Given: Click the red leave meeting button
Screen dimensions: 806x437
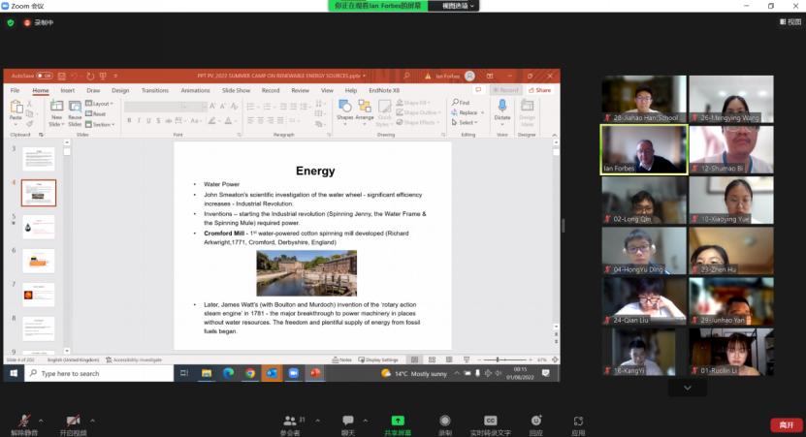Looking at the screenshot, I should (785, 424).
